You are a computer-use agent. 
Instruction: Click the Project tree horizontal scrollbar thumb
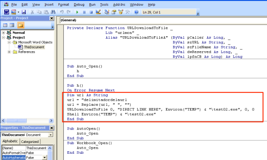point(16,120)
